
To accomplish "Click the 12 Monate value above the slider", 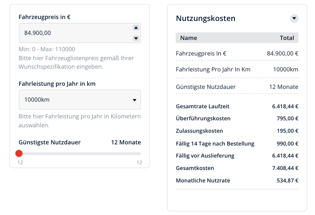I will tap(126, 142).
